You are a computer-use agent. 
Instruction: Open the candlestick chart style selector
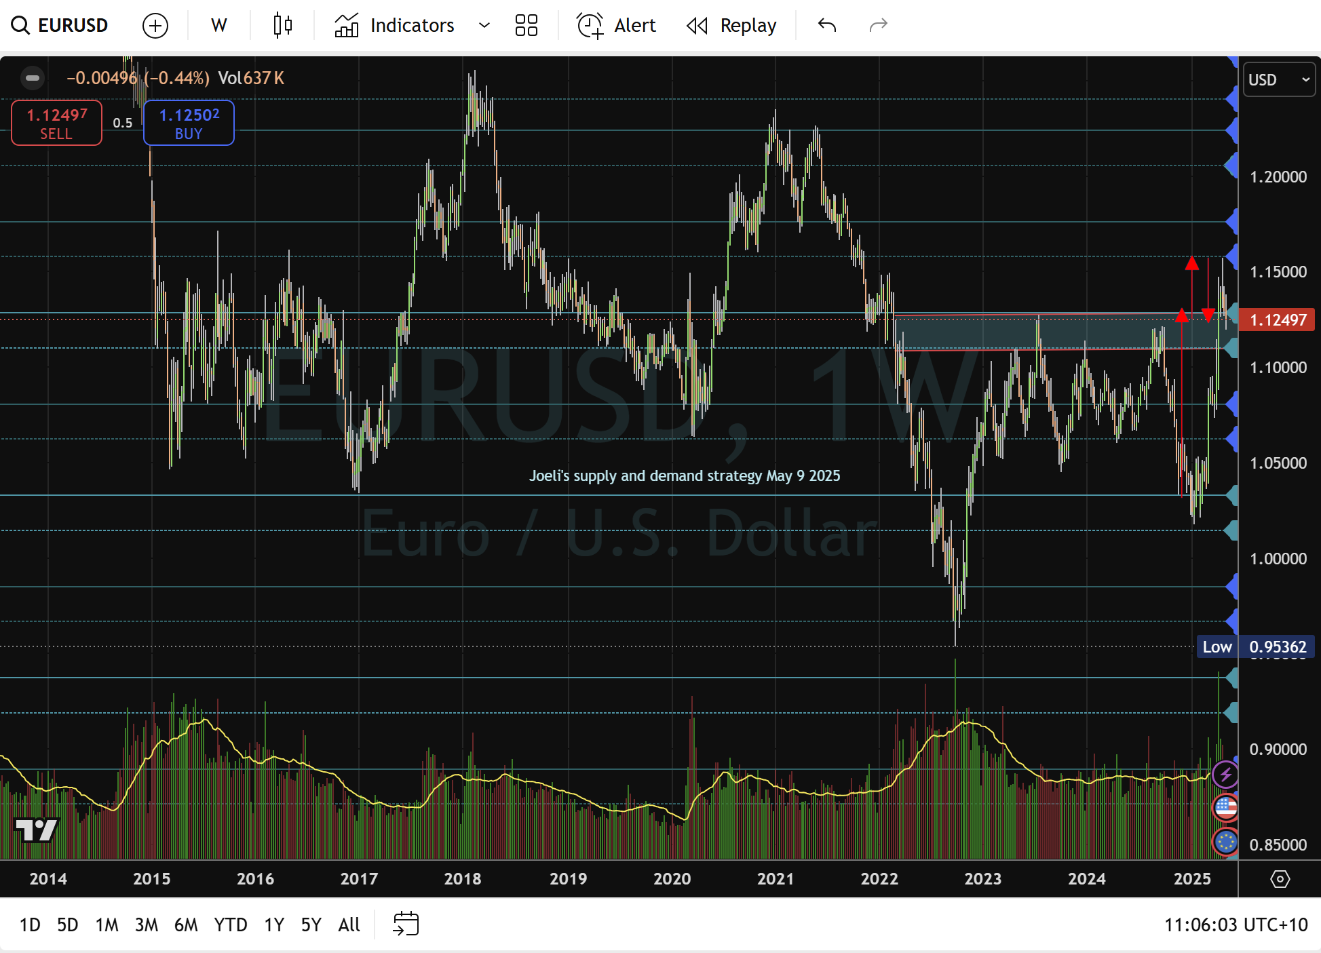pos(282,26)
